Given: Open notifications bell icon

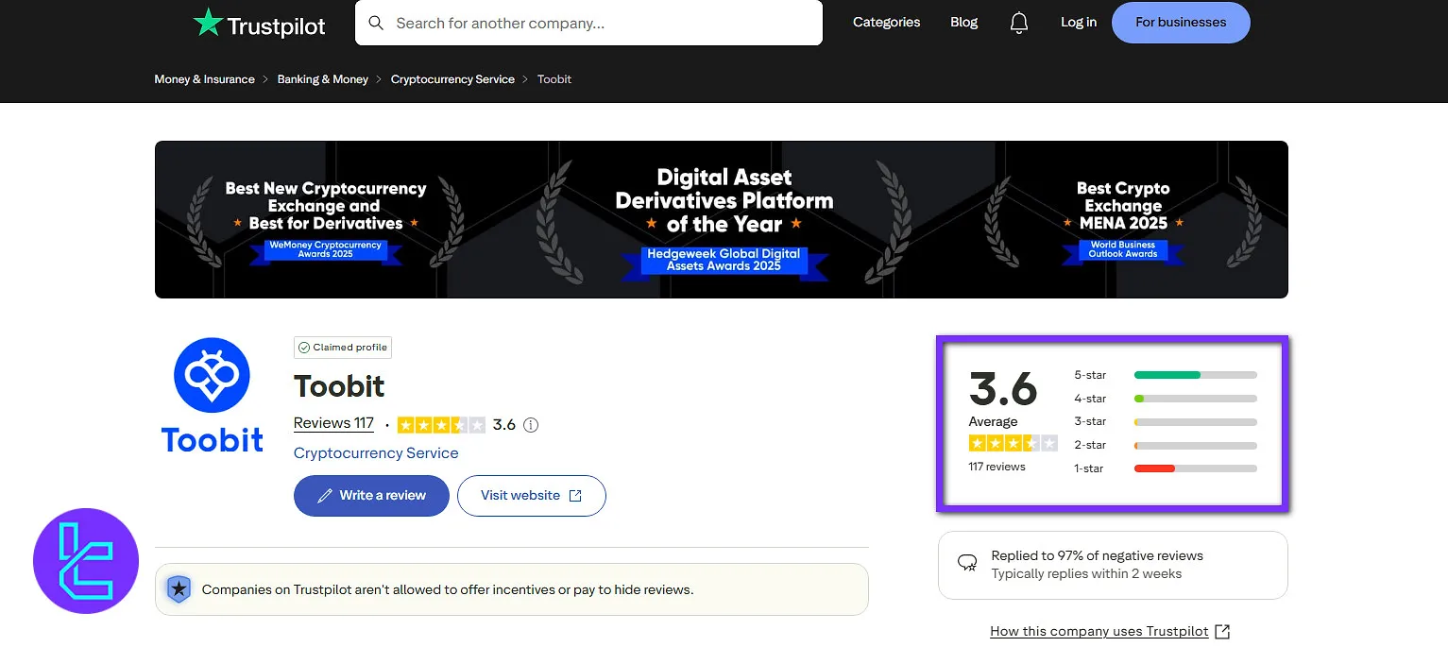Looking at the screenshot, I should coord(1019,23).
